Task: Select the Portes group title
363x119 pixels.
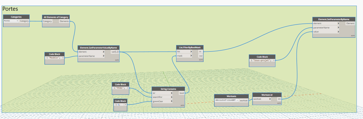Action: click(10, 9)
